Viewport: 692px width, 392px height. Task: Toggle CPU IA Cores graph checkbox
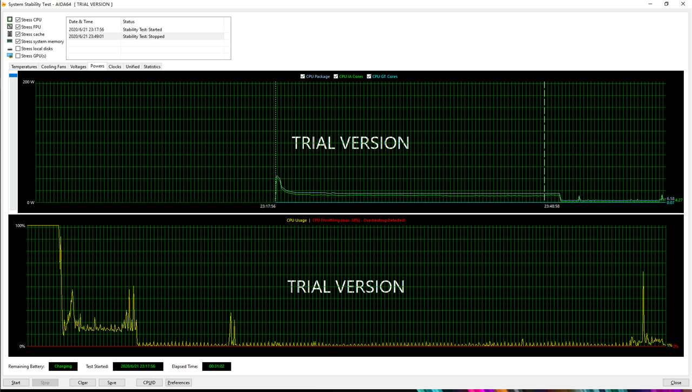click(x=336, y=76)
